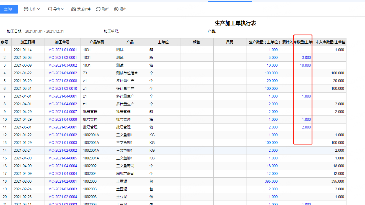The height and width of the screenshot is (205, 365).
Task: Open order MO-2021-02-0001 link
Action: [63, 182]
